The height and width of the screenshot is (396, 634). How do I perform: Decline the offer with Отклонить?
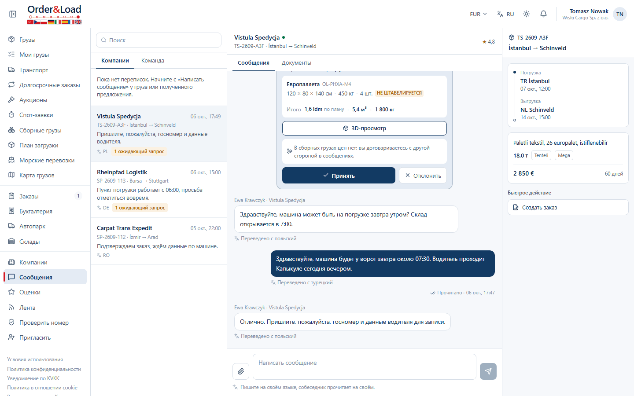[423, 176]
